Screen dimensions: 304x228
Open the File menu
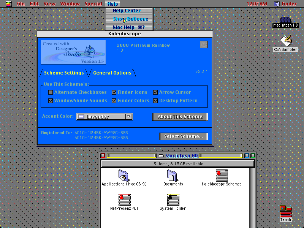point(21,4)
